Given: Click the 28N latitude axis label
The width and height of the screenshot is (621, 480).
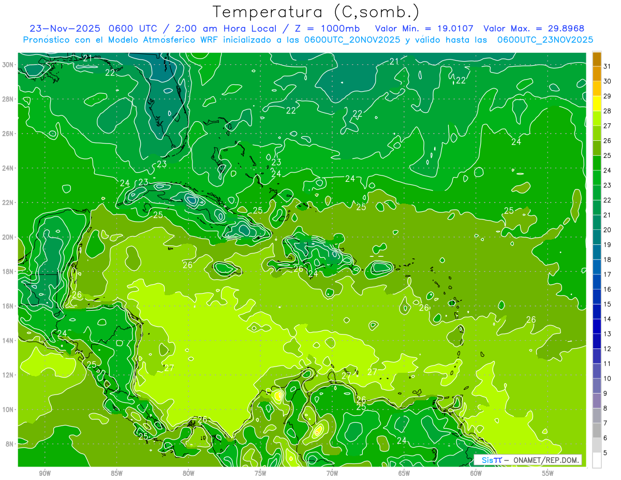Looking at the screenshot, I should (9, 99).
